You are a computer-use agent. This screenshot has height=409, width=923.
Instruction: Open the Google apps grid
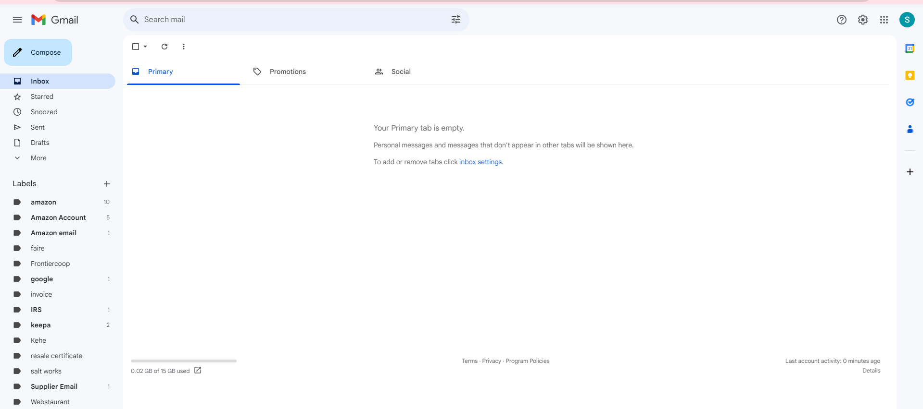tap(884, 20)
